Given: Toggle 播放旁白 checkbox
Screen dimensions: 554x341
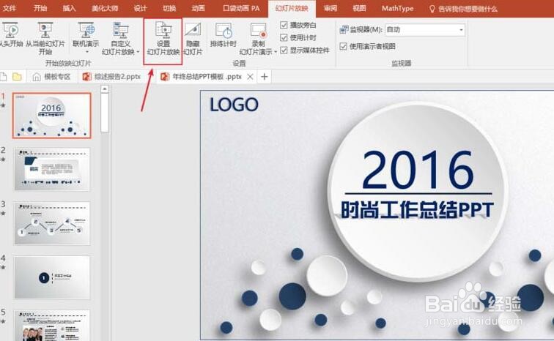Looking at the screenshot, I should point(284,25).
